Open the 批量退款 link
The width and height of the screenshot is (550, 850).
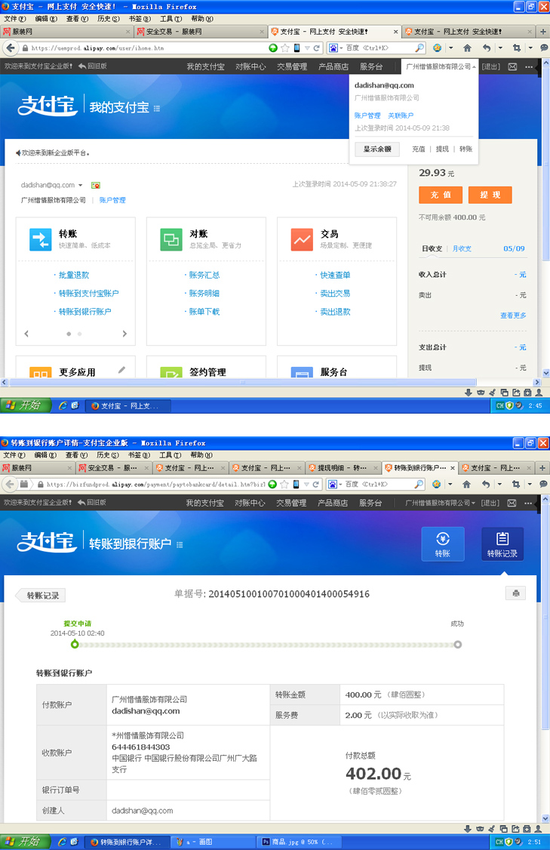74,276
